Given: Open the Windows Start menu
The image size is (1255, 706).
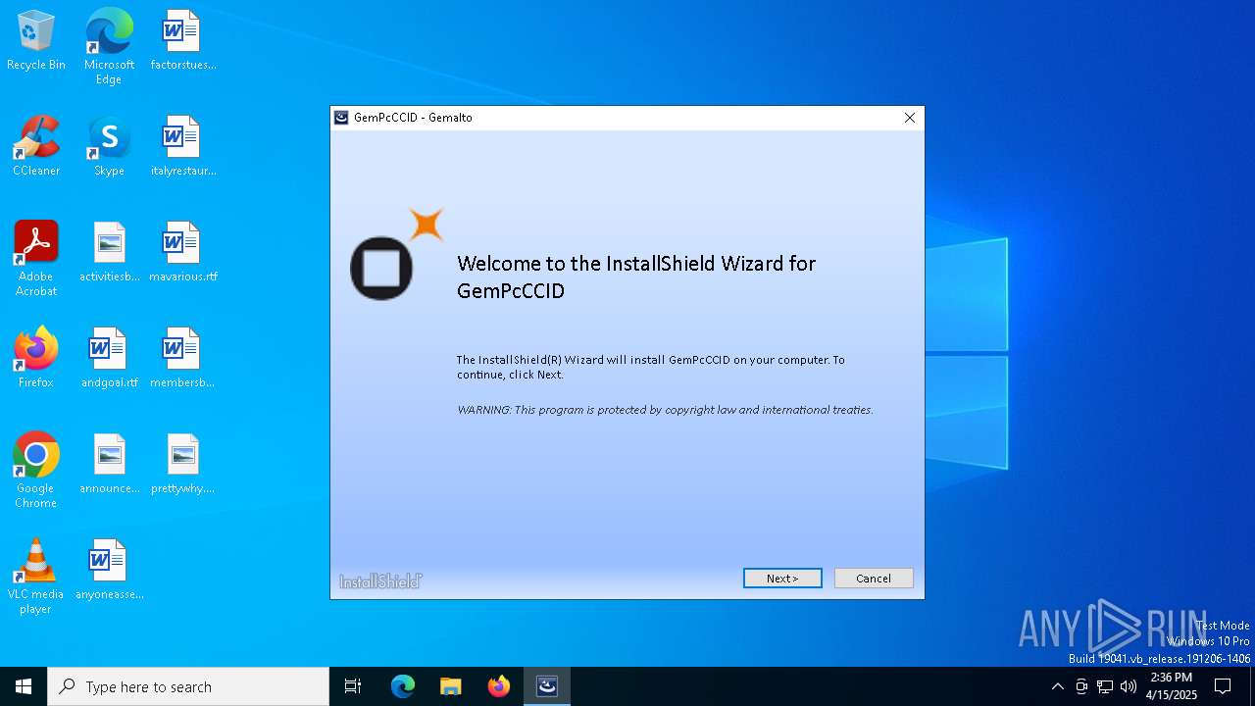Looking at the screenshot, I should coord(24,686).
